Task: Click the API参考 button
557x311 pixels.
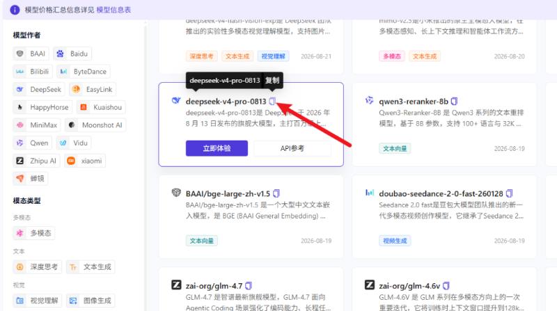Action: [292, 148]
